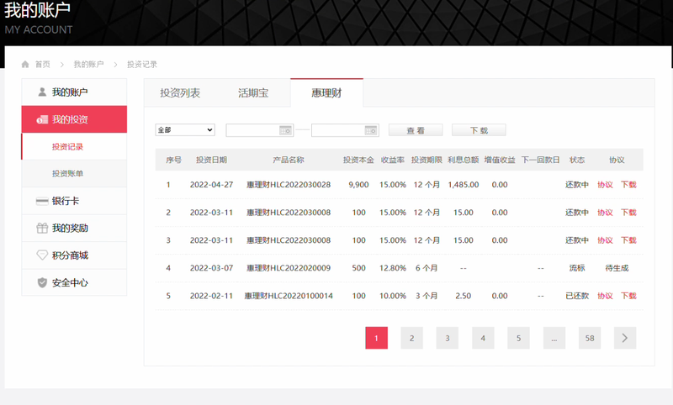Switch to the 活期宝 tab
This screenshot has height=405, width=673.
coord(253,93)
